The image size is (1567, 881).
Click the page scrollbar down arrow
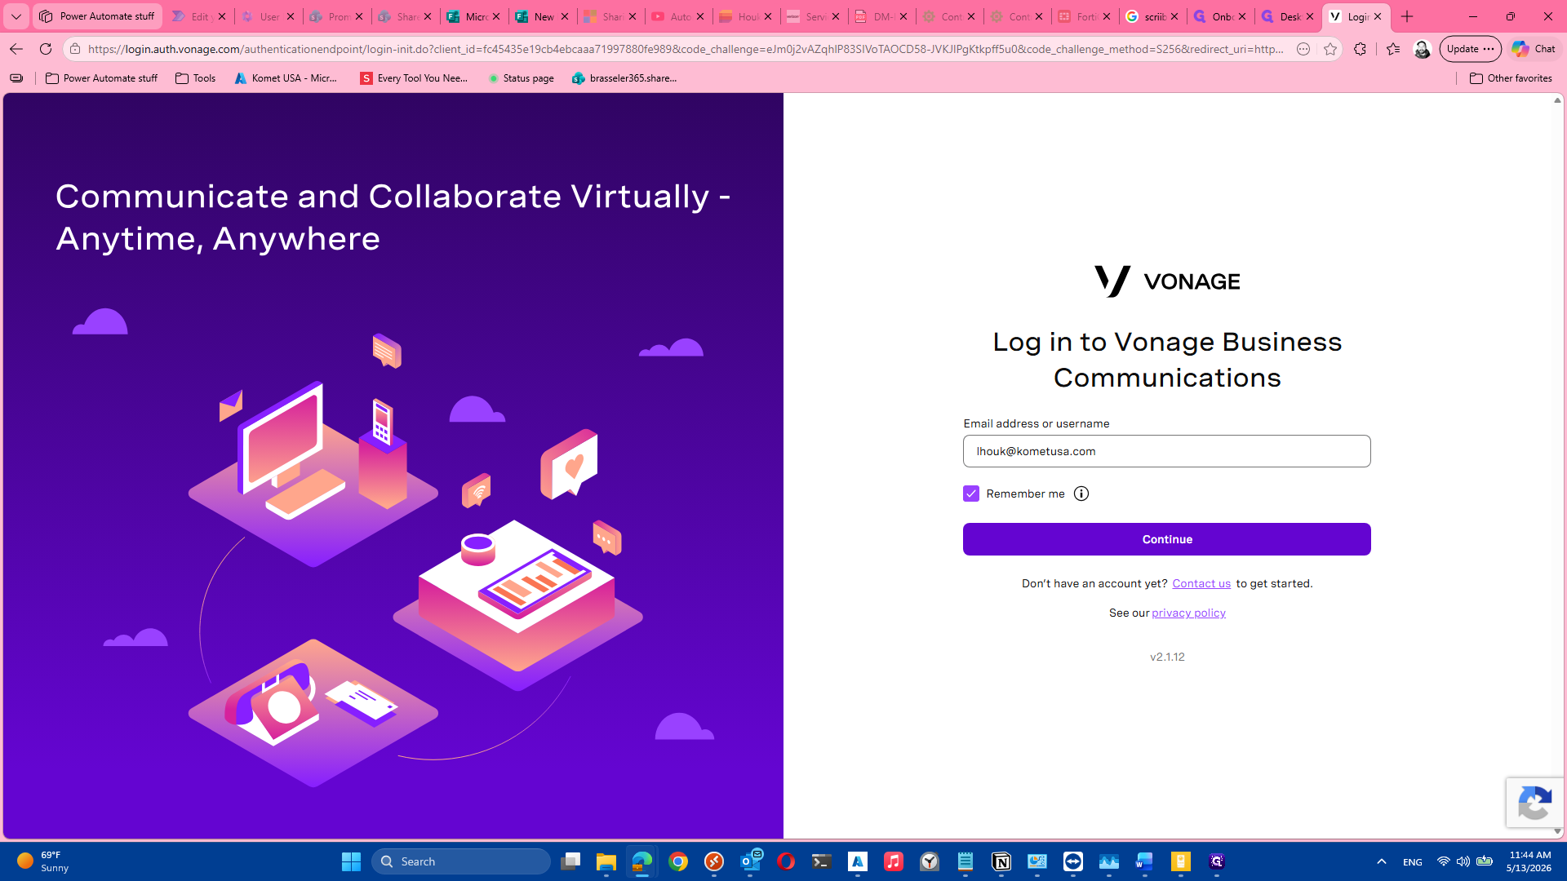click(1557, 831)
